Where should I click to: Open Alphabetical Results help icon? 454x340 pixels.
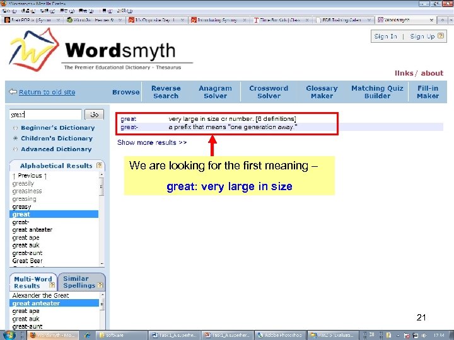99,166
